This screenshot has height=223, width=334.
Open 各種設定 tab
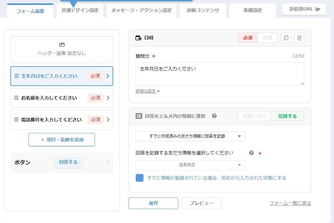[253, 10]
